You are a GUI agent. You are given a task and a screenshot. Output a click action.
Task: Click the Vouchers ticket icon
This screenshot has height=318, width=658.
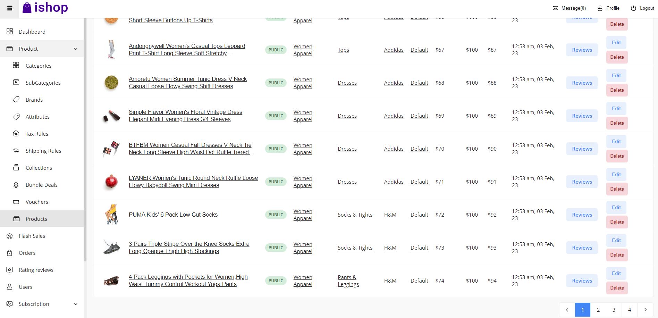(x=16, y=202)
